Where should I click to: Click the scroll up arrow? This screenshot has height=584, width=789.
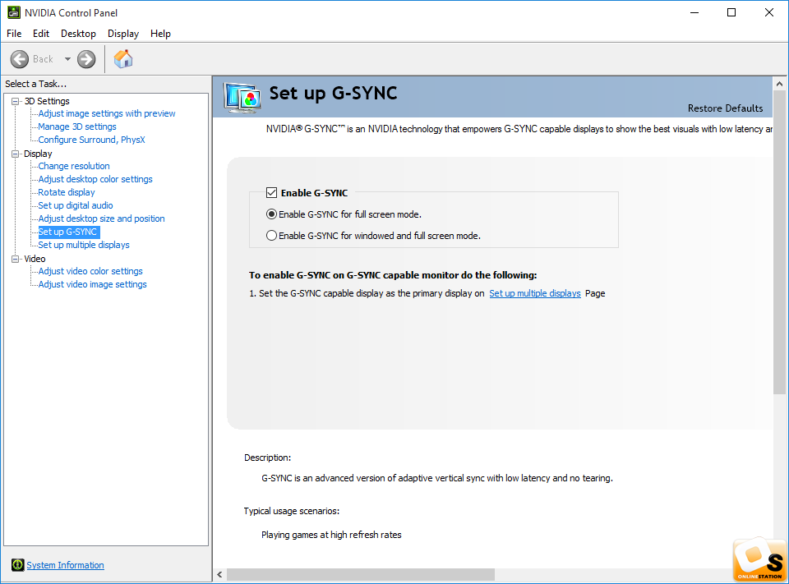tap(779, 84)
